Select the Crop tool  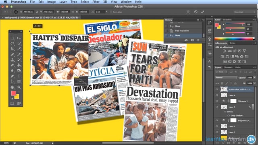12,49
